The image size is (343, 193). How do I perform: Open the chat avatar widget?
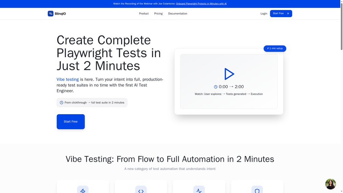(330, 184)
